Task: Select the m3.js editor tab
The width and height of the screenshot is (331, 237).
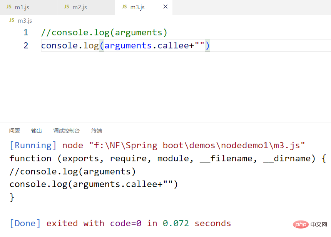Action: pyautogui.click(x=137, y=7)
